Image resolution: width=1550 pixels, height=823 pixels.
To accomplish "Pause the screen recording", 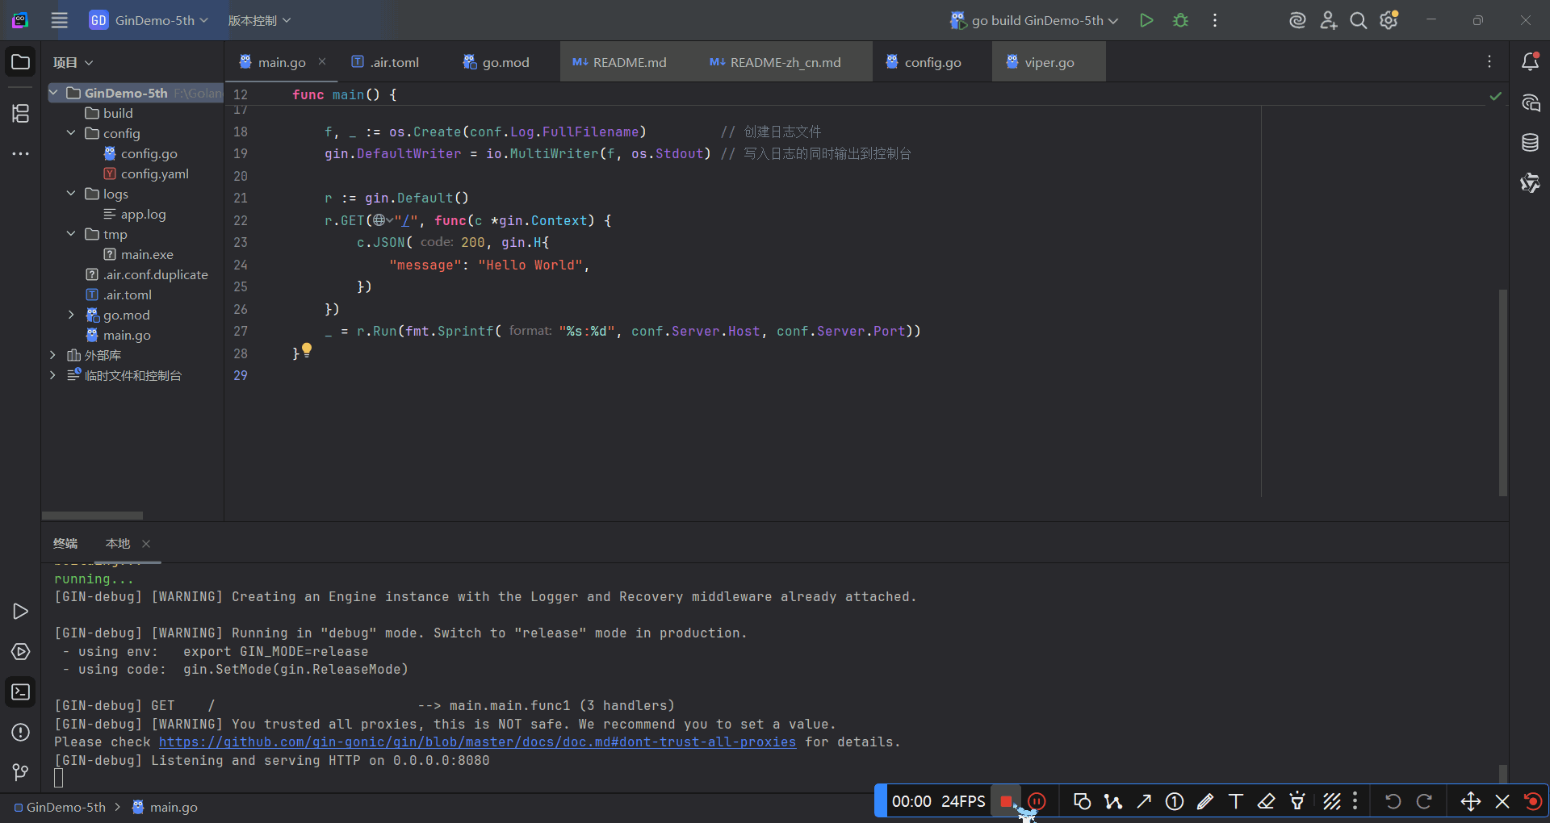I will click(x=1037, y=801).
